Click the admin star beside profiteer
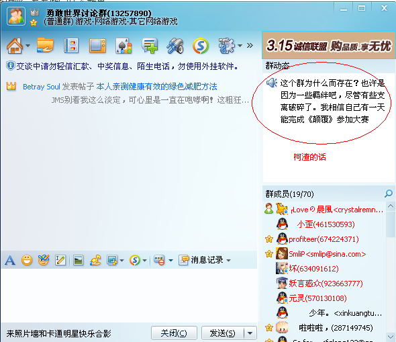Screen dimensions: 396x342 pos(269,239)
